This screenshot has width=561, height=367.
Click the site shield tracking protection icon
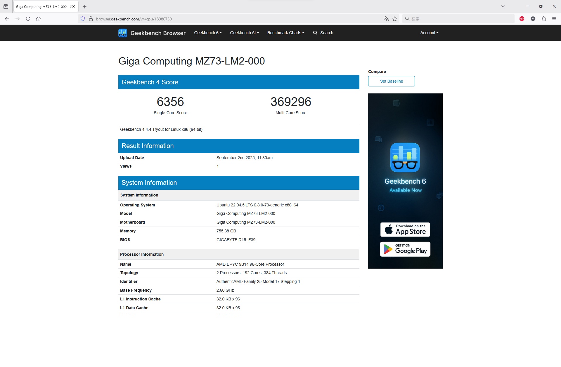[83, 19]
